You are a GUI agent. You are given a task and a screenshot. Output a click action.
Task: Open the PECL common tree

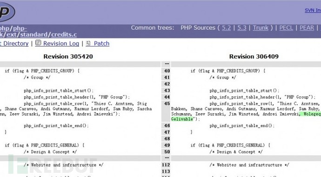click(x=286, y=27)
